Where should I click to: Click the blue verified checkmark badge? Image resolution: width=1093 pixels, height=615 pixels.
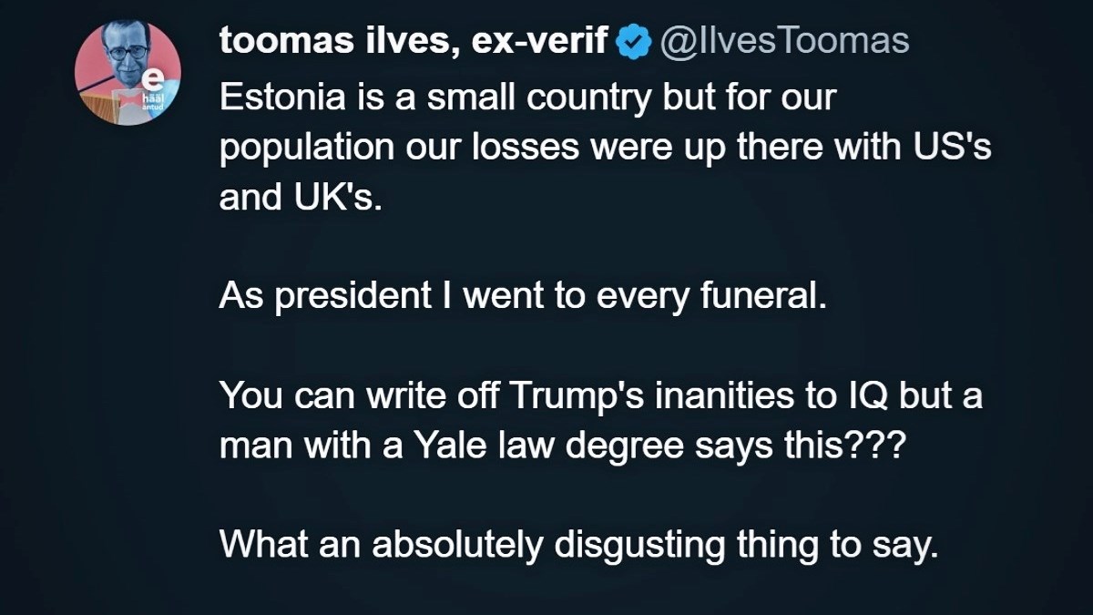634,42
